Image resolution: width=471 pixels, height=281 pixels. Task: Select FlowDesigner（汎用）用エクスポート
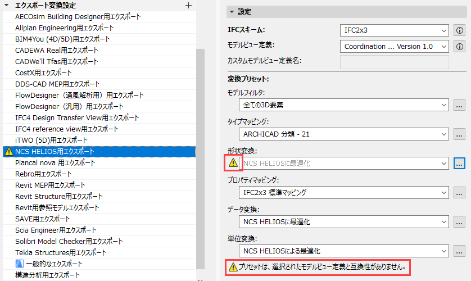pos(99,107)
